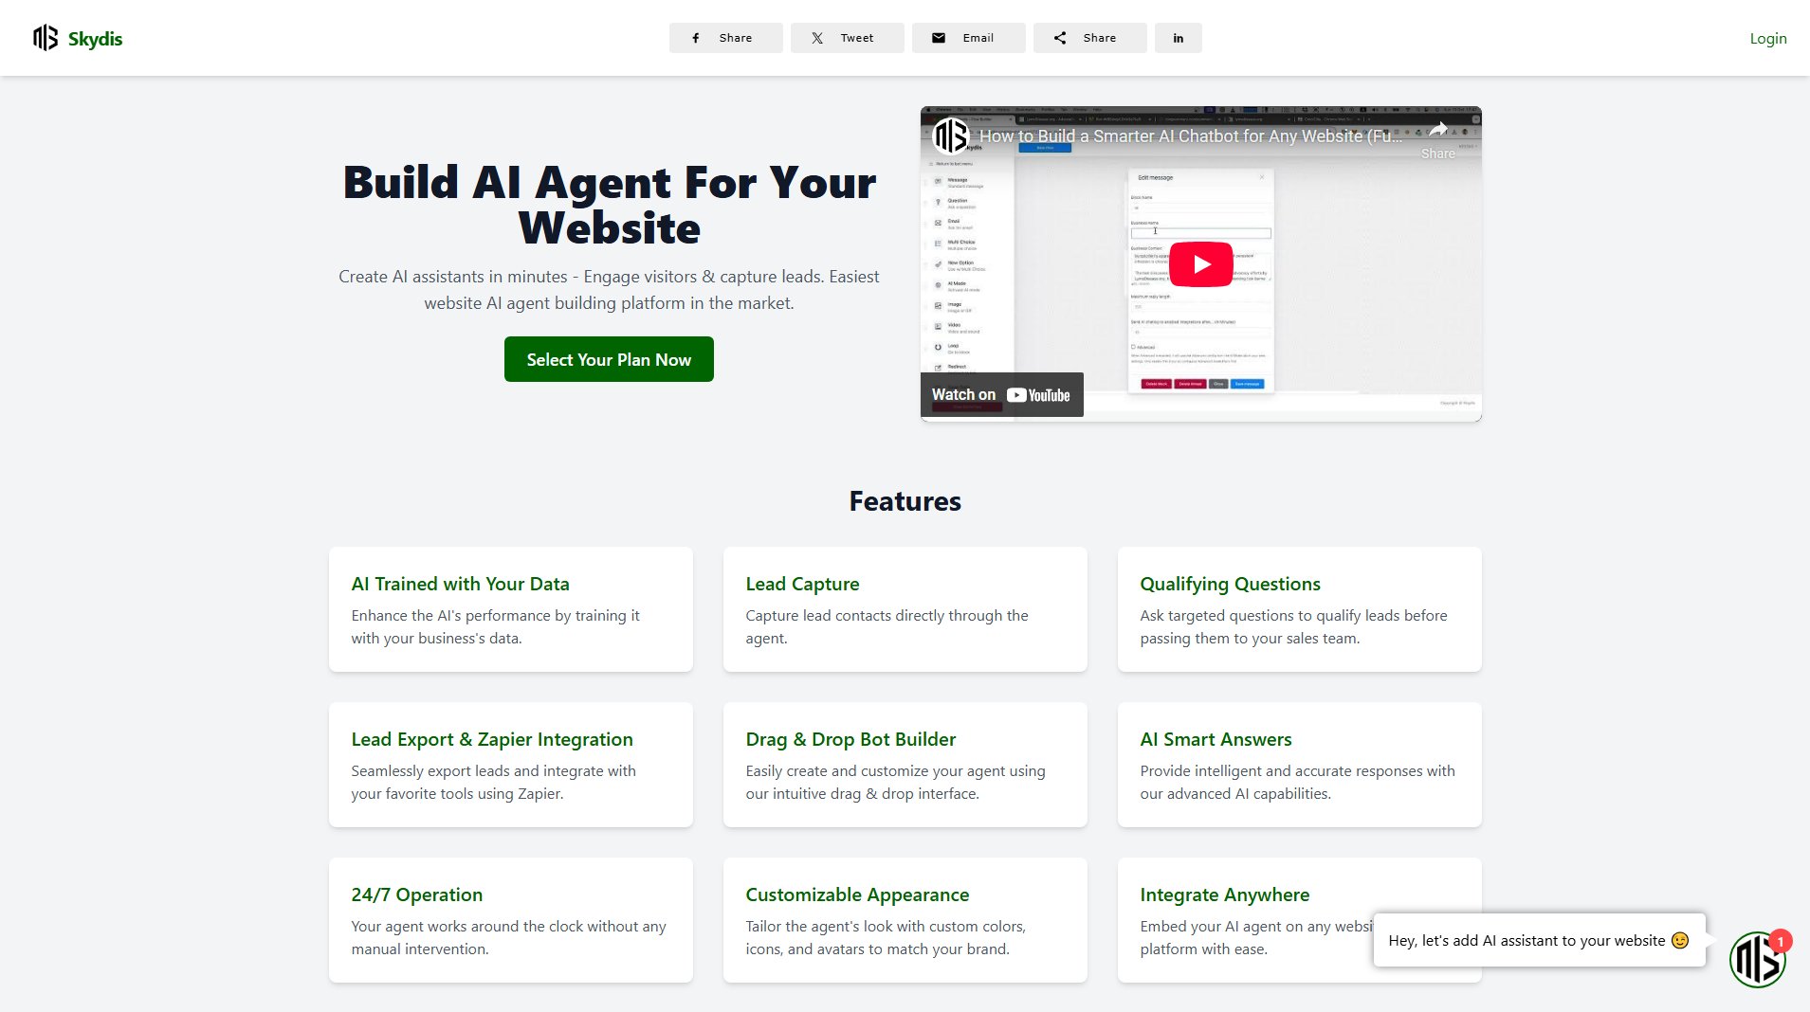Screen dimensions: 1810x1012
Task: Open the Qualifying Questions feature card
Action: (1299, 609)
